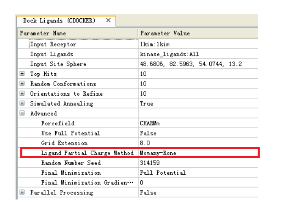293x206 pixels.
Task: Select the Input Receptor row label
Action: tap(53, 44)
